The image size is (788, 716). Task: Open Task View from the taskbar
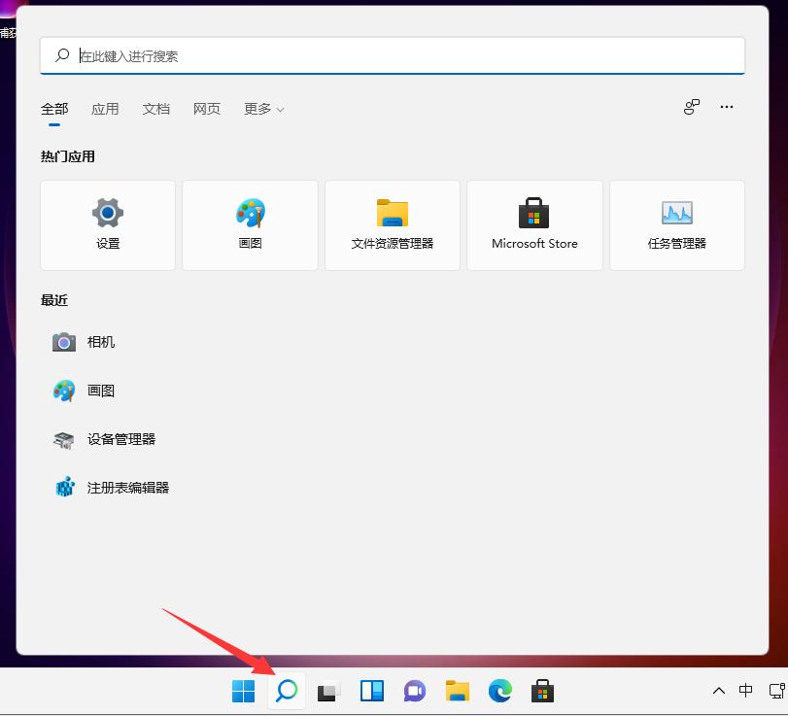coord(328,691)
